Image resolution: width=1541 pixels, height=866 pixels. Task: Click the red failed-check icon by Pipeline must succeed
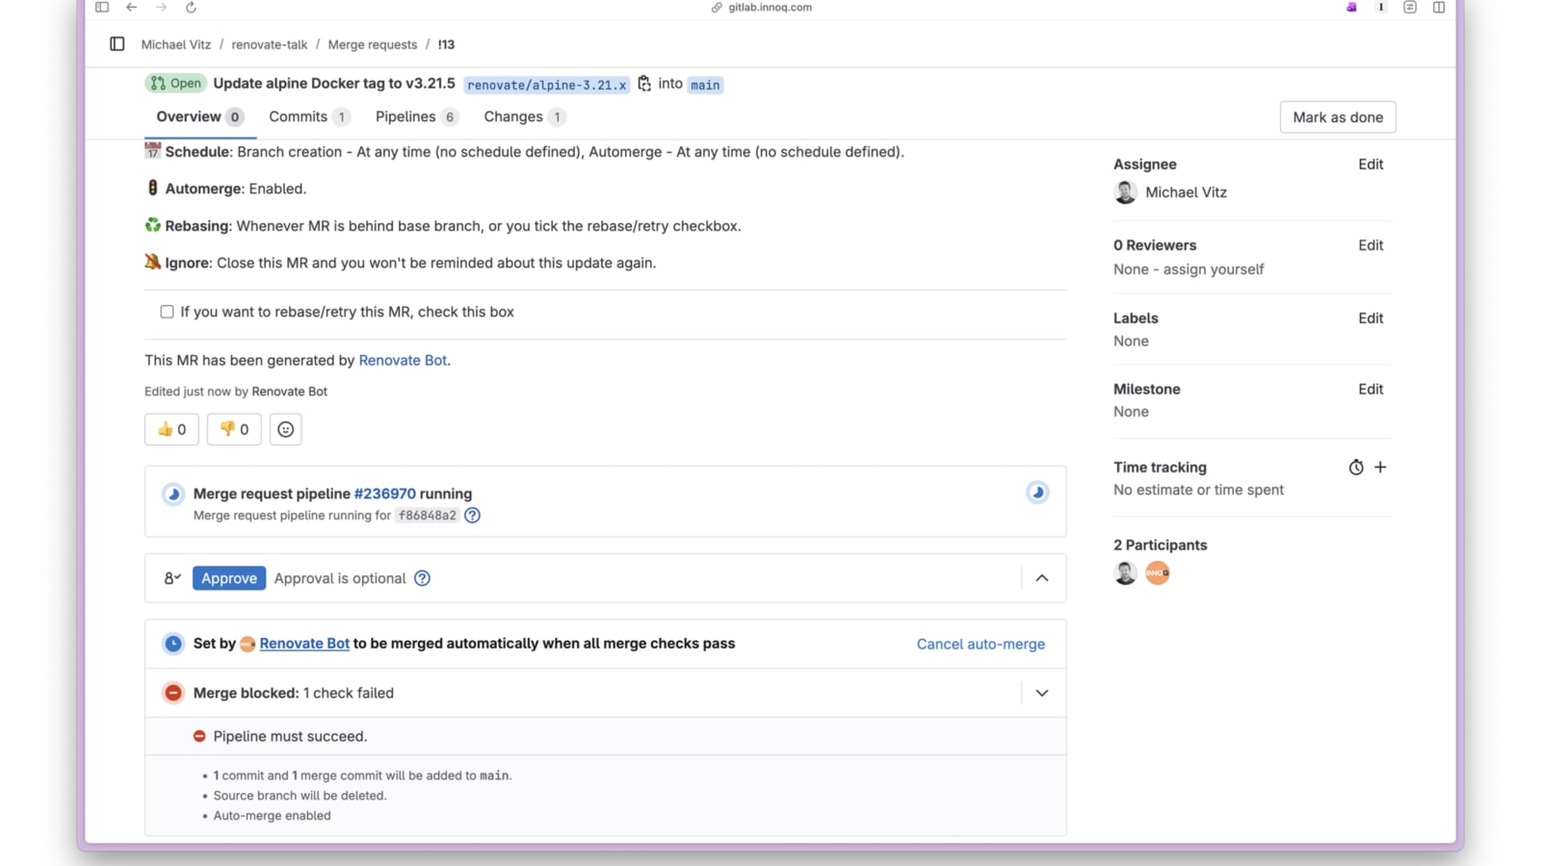(199, 736)
